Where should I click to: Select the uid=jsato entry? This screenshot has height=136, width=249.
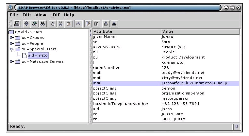tap(38, 56)
